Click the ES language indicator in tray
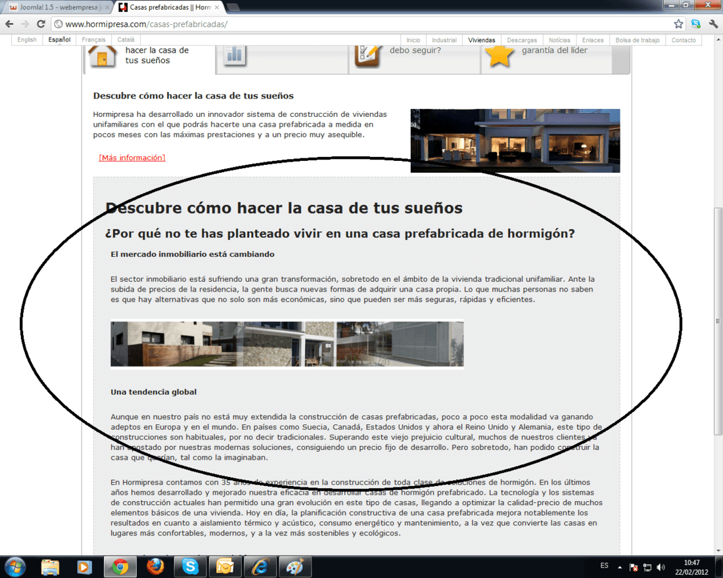 pyautogui.click(x=605, y=566)
